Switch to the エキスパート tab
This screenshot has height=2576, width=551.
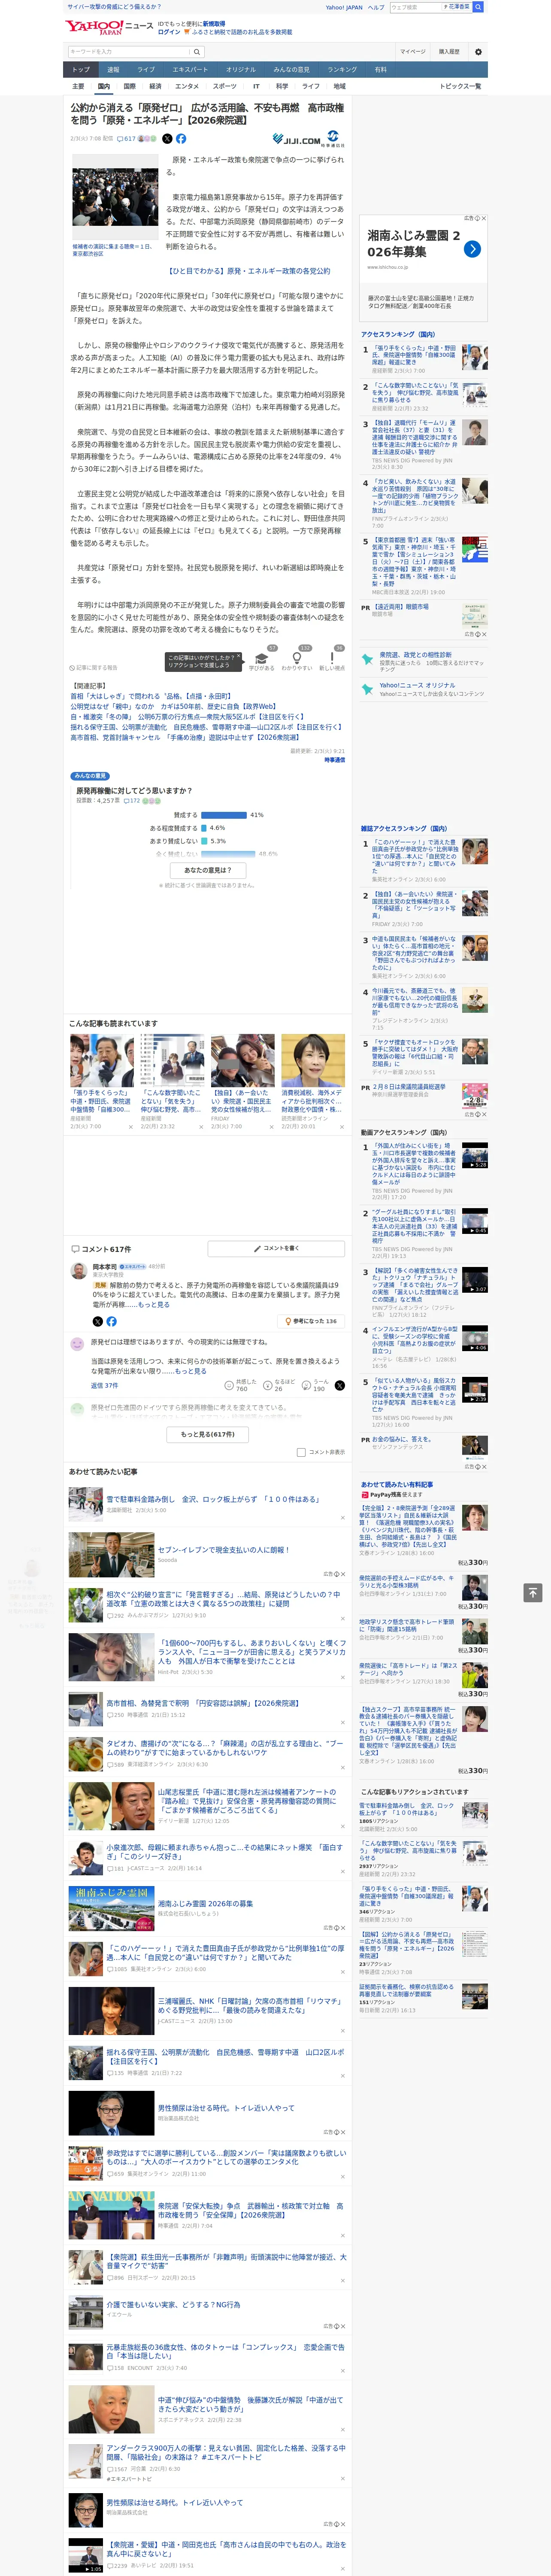(x=190, y=69)
